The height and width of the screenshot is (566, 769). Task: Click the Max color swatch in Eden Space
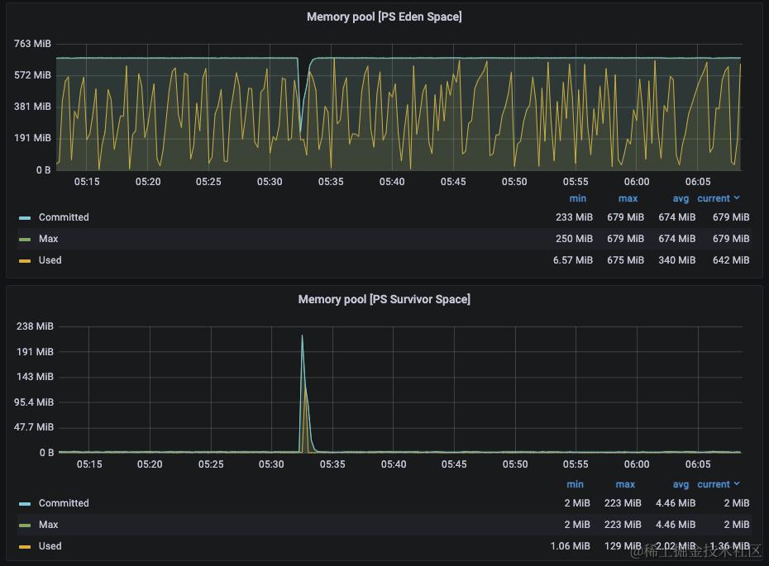point(25,240)
